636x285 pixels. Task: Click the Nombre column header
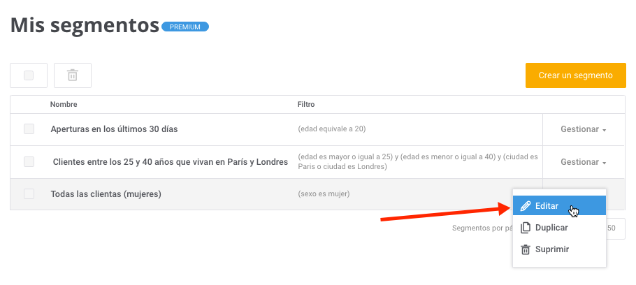(x=64, y=105)
